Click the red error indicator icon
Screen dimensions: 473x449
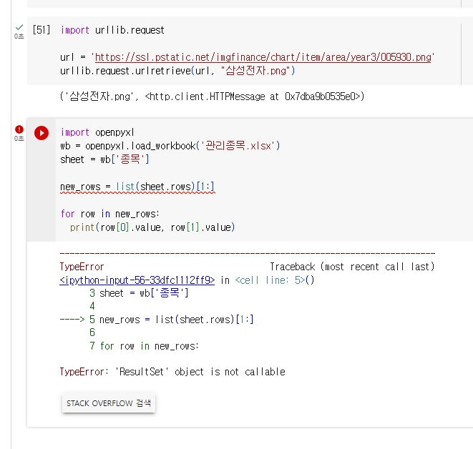tap(19, 129)
